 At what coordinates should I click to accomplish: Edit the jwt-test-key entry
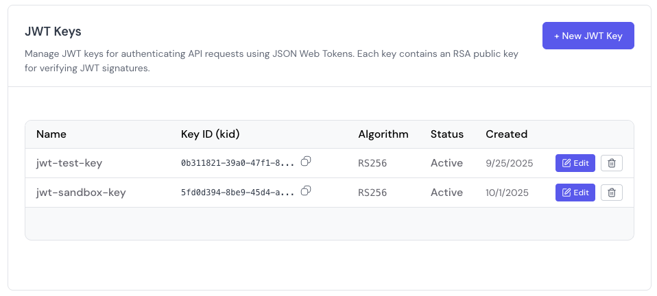575,163
